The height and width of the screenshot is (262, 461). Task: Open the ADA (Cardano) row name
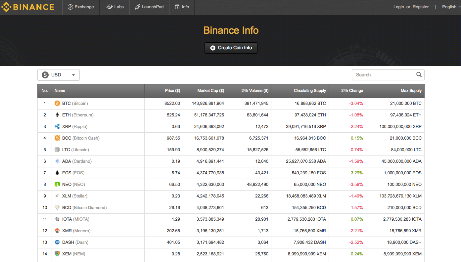tap(77, 161)
